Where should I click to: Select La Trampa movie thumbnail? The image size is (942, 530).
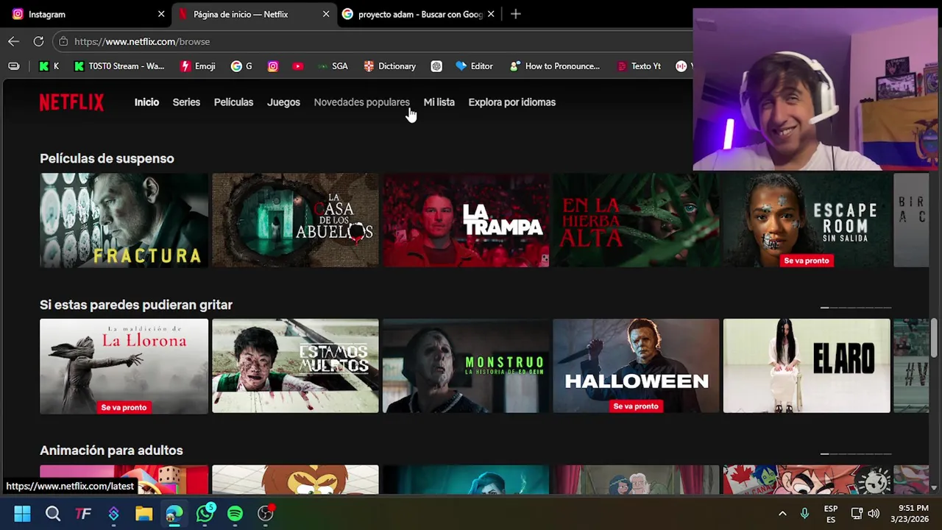click(x=466, y=220)
